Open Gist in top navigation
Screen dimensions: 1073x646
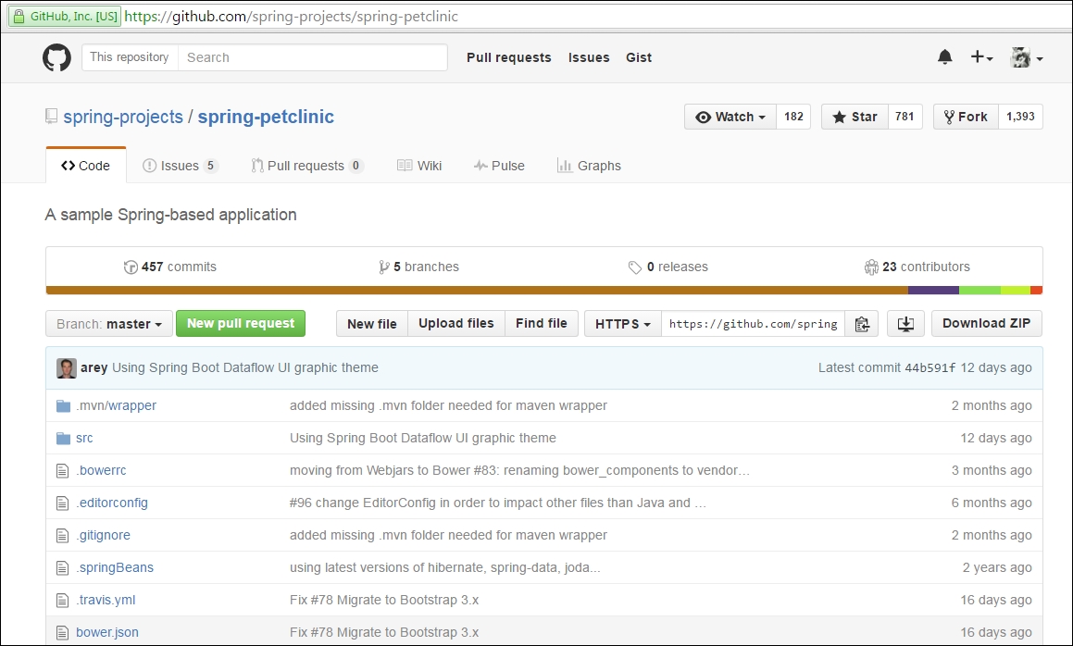639,57
